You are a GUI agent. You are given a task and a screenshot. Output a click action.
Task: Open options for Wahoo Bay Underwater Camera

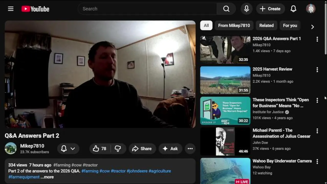coord(317,161)
